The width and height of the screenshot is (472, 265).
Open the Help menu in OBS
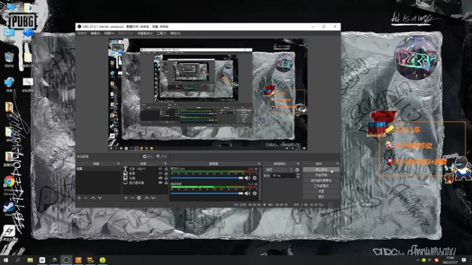pos(175,34)
